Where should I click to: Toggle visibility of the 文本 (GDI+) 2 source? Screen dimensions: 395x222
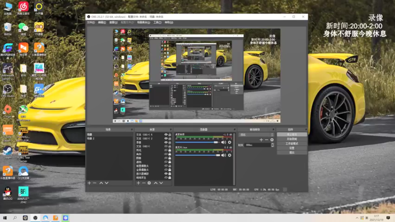tap(166, 139)
